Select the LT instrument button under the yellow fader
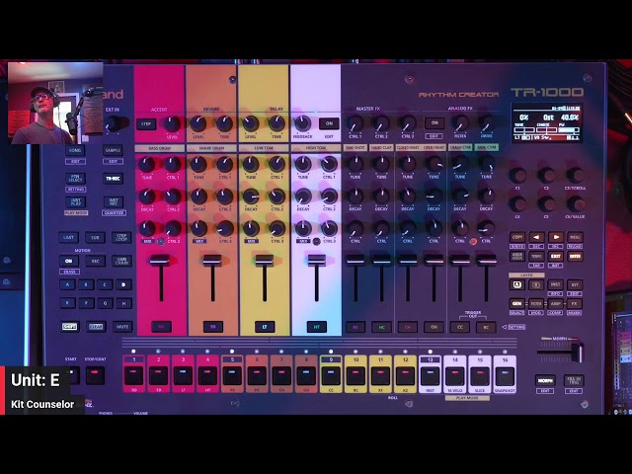The image size is (632, 474). click(x=265, y=327)
